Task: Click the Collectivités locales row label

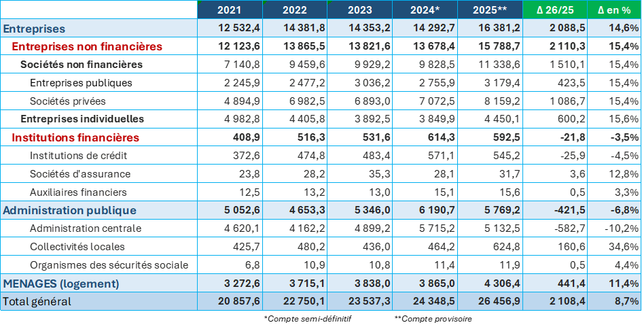Action: tap(77, 247)
